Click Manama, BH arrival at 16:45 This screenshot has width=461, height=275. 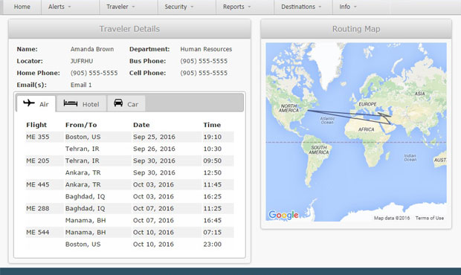point(86,220)
